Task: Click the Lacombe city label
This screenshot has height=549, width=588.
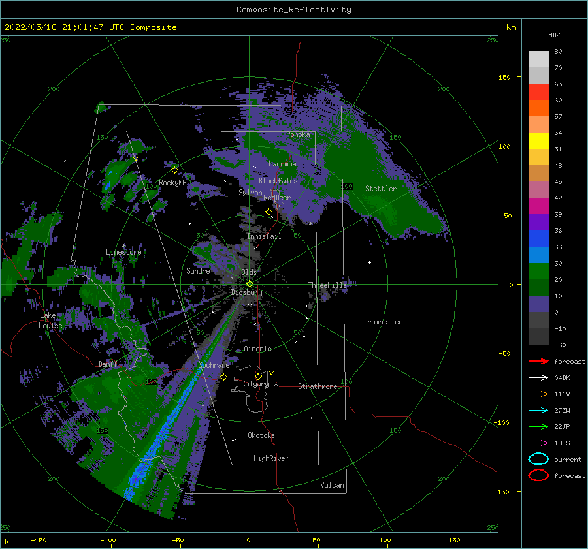Action: coord(282,164)
